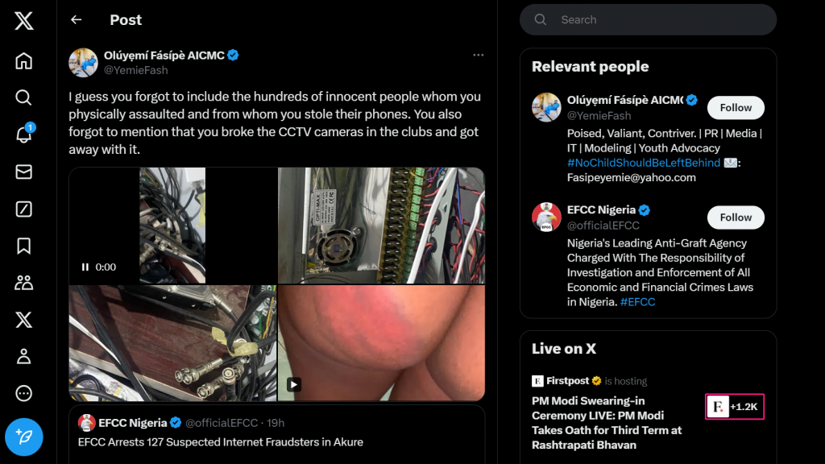Pause the playing video
This screenshot has height=464, width=825.
coord(85,267)
